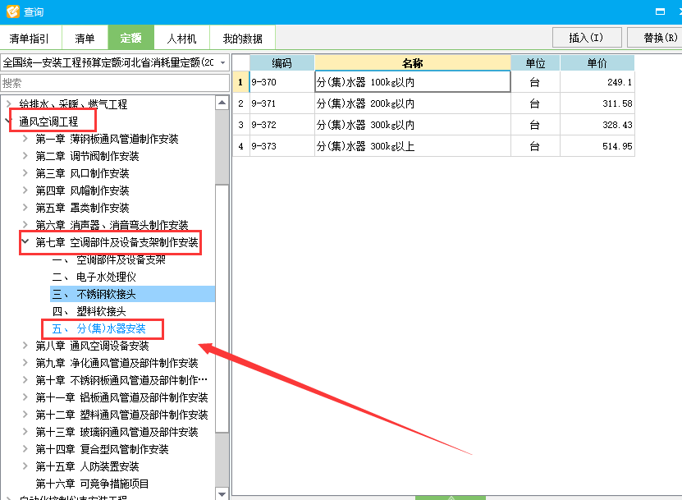
Task: Click the unit price 328.43 cell
Action: coord(597,125)
